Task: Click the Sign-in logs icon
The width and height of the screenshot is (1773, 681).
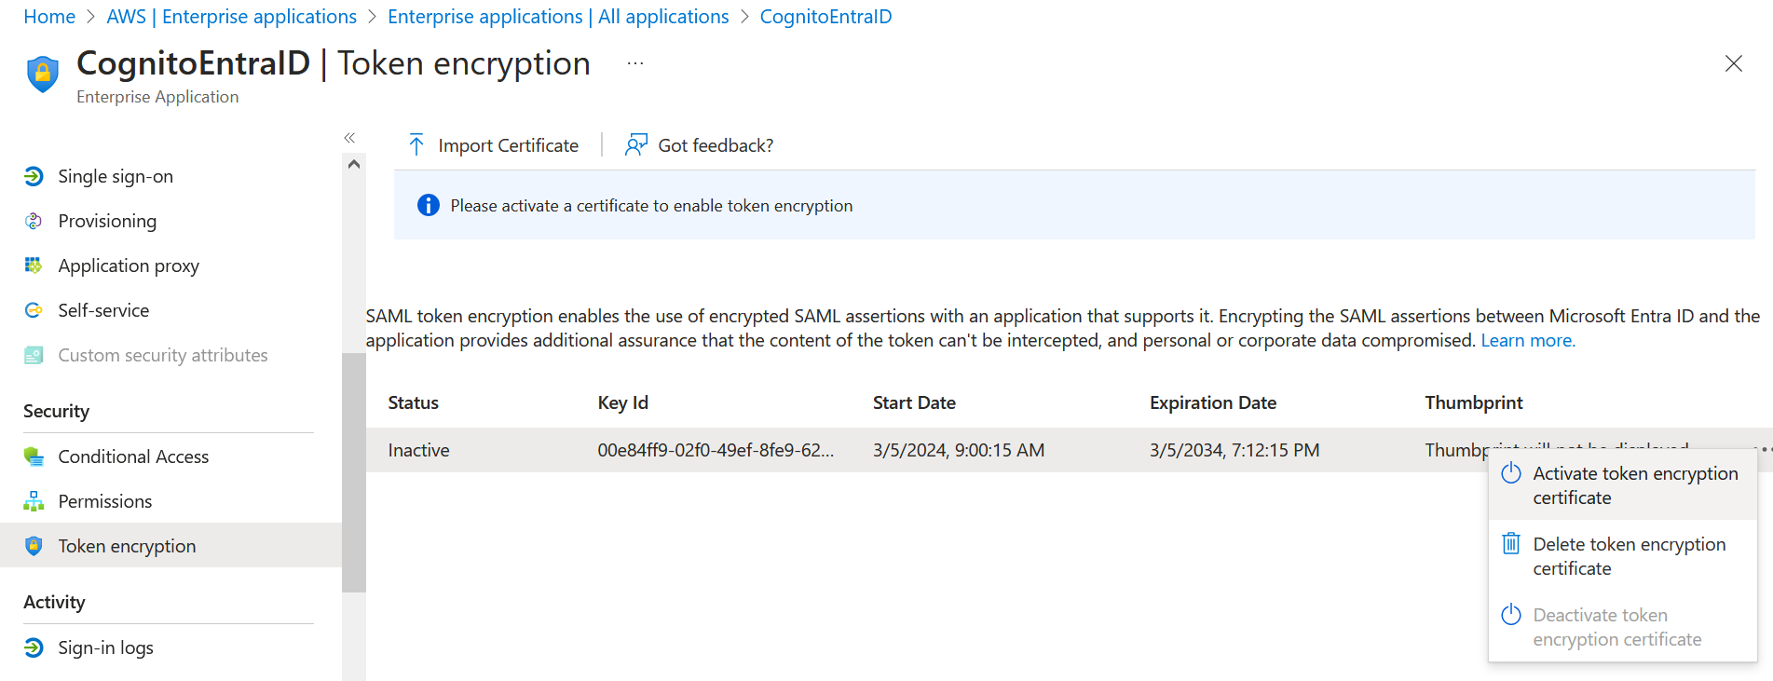Action: coord(34,647)
